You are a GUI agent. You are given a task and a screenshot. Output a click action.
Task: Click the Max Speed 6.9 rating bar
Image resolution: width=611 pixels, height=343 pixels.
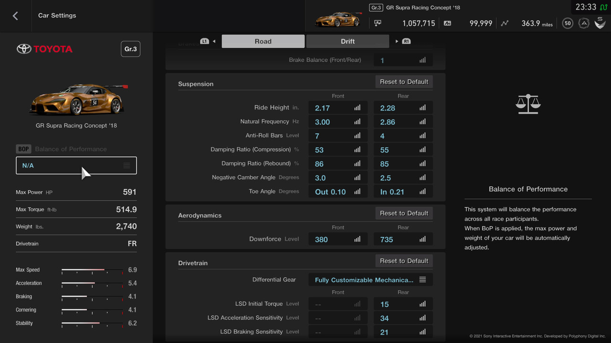click(x=92, y=270)
